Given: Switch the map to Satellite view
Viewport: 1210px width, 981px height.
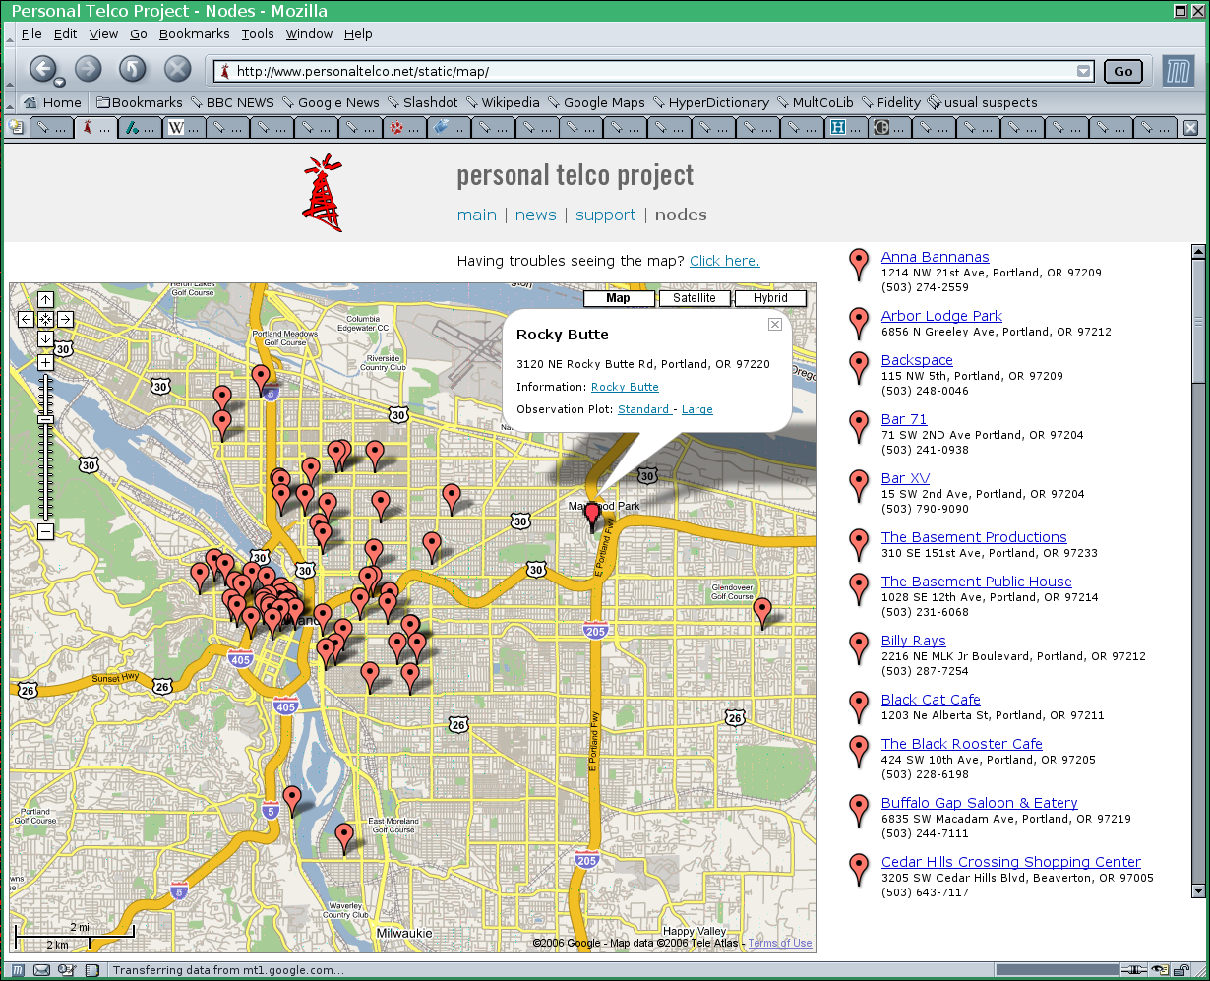Looking at the screenshot, I should point(695,298).
